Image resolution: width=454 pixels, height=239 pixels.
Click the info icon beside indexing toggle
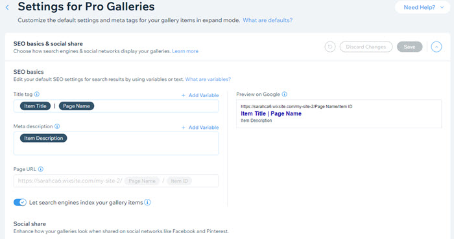(147, 202)
